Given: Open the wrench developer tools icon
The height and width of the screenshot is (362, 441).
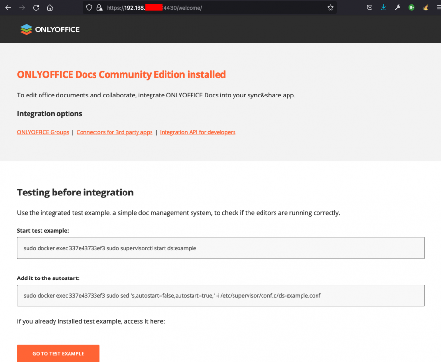Looking at the screenshot, I should point(398,8).
